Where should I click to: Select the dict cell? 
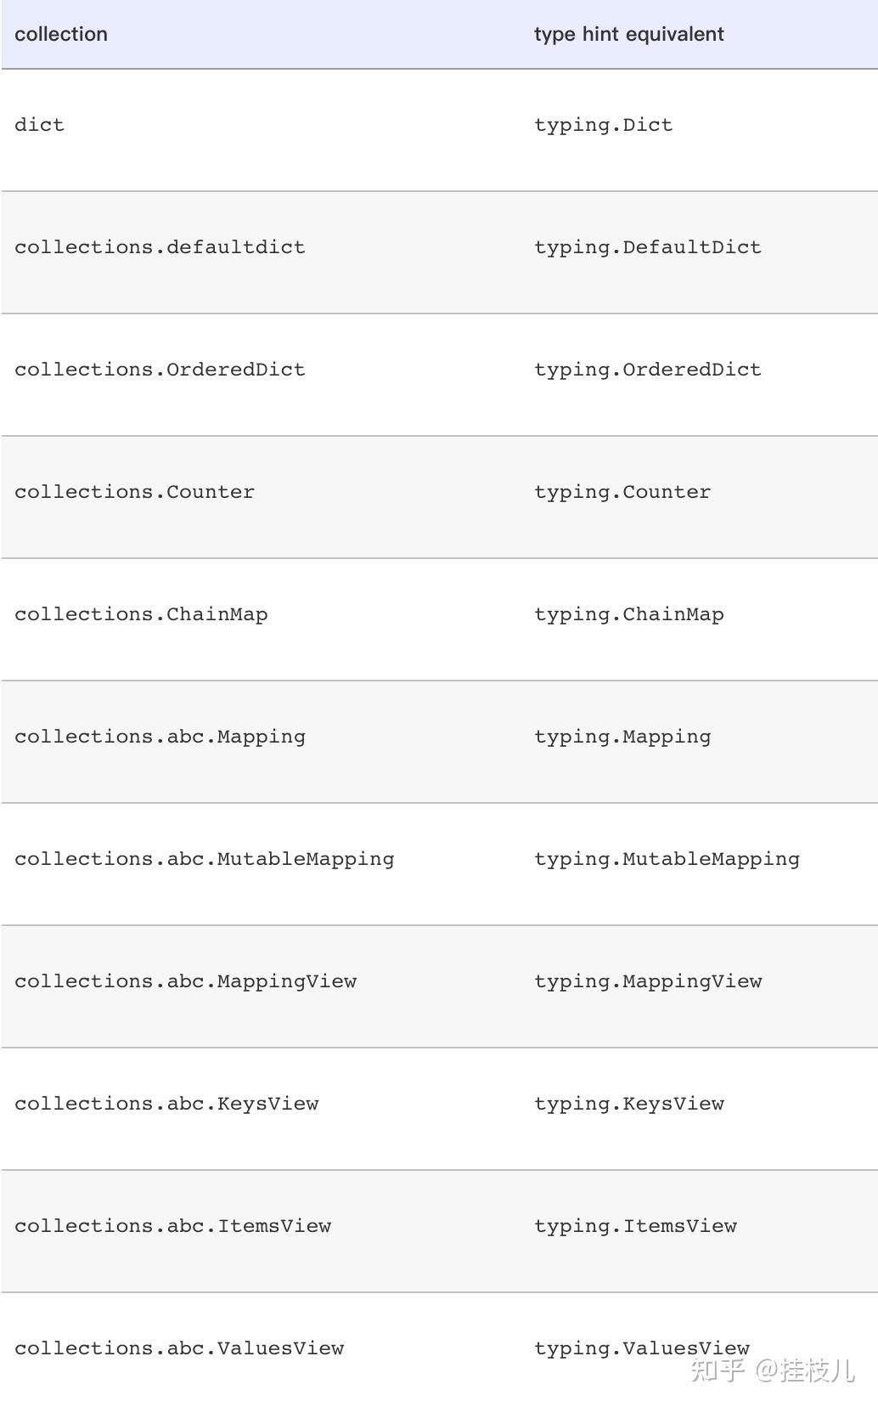click(39, 125)
